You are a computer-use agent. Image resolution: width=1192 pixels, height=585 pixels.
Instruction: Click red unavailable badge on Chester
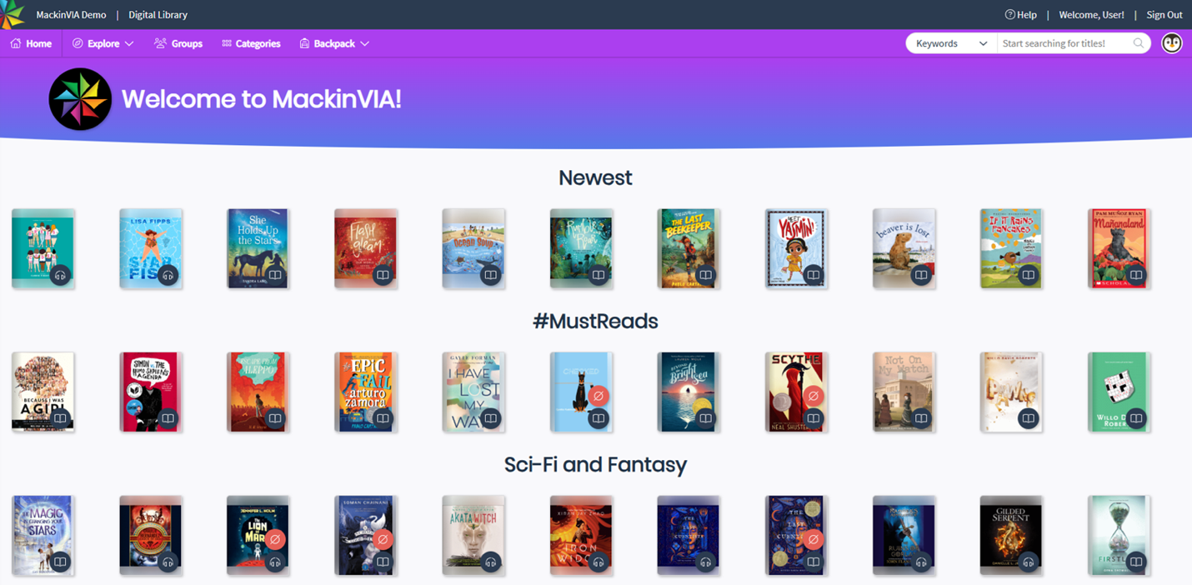tap(598, 396)
